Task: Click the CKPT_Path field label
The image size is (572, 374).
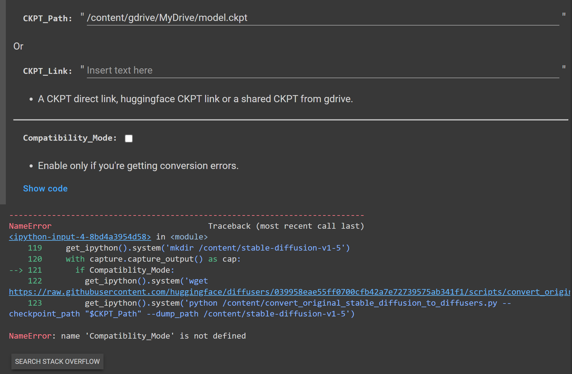Action: (x=47, y=18)
